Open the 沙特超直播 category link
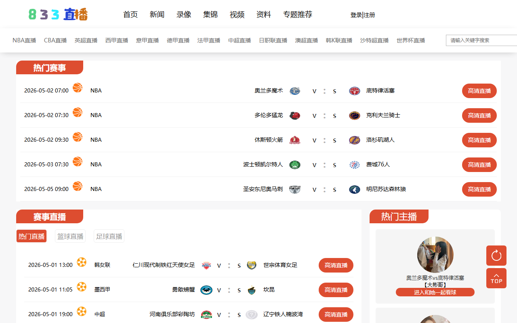Image resolution: width=517 pixels, height=323 pixels. click(374, 40)
